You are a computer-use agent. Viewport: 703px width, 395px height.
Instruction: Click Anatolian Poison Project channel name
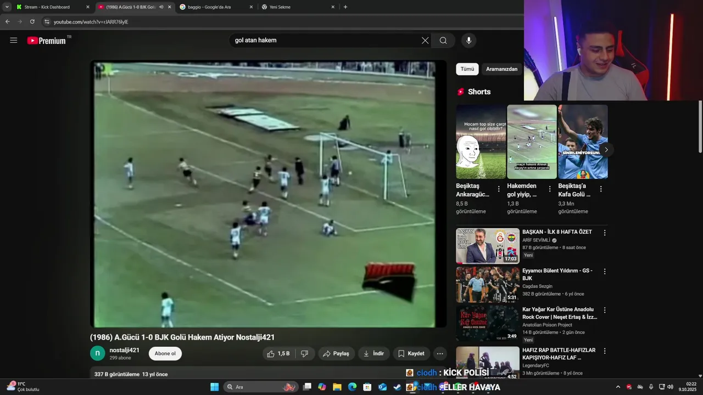click(x=546, y=325)
